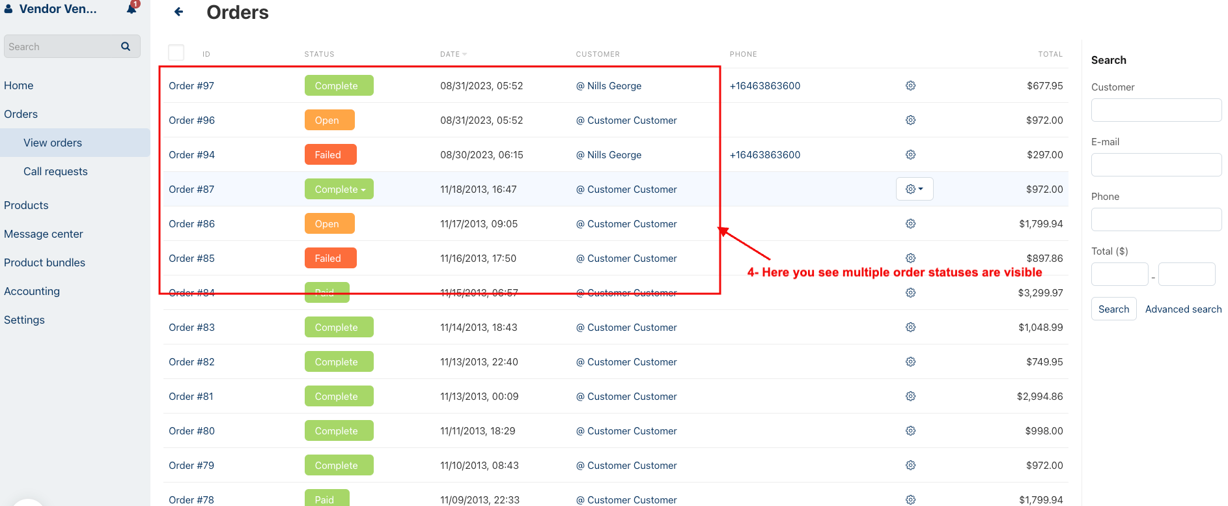Focus the maximum Total ($) field

[x=1187, y=274]
